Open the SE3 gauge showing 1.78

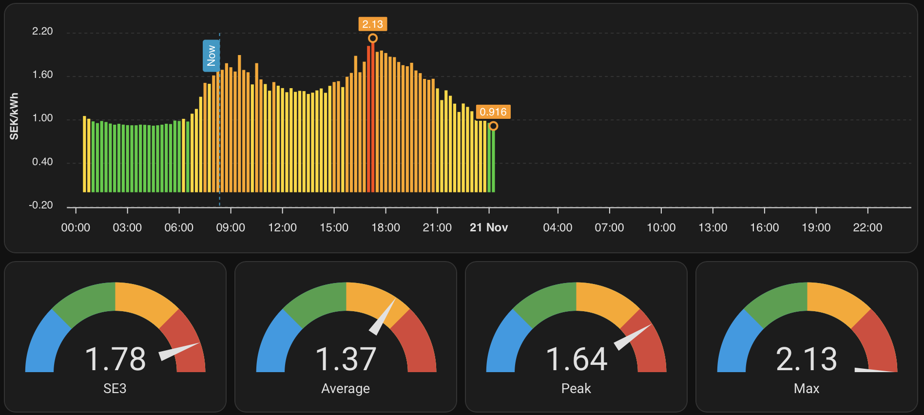click(115, 336)
